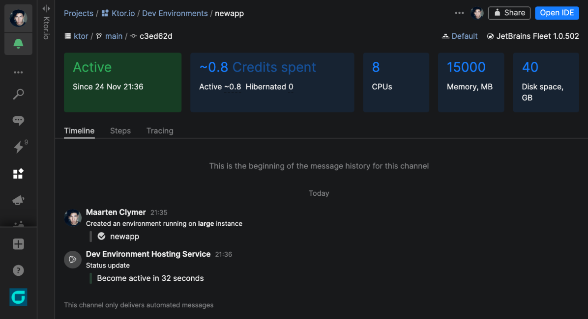
Task: Click the Space logo at sidebar bottom
Action: click(x=18, y=297)
